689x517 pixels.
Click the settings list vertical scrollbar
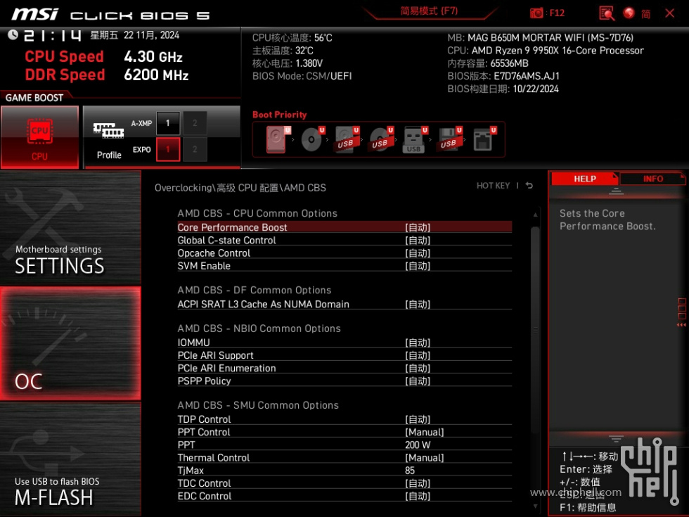(535, 330)
